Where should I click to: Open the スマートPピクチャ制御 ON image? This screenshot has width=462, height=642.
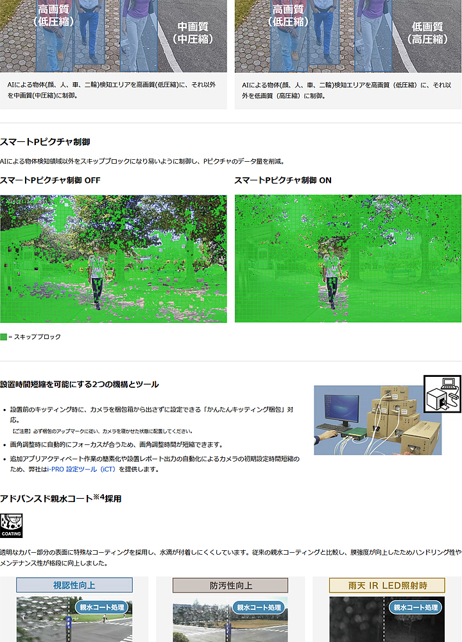[x=348, y=259]
